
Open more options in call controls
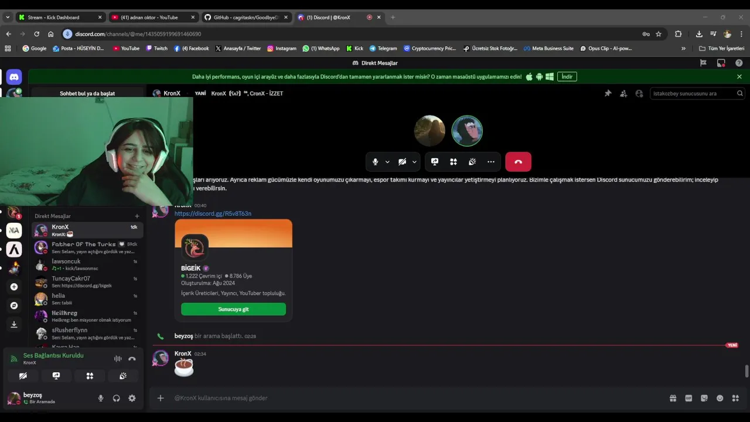point(491,162)
